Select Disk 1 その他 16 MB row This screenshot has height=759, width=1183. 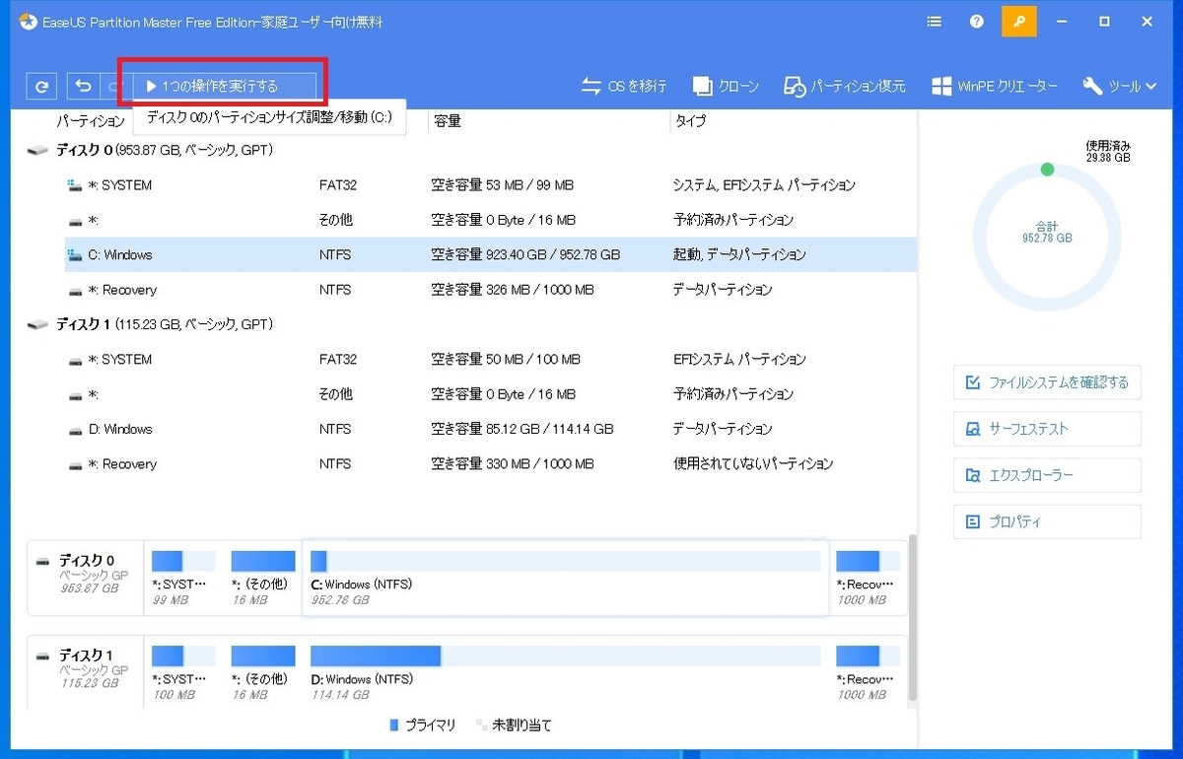click(x=491, y=394)
